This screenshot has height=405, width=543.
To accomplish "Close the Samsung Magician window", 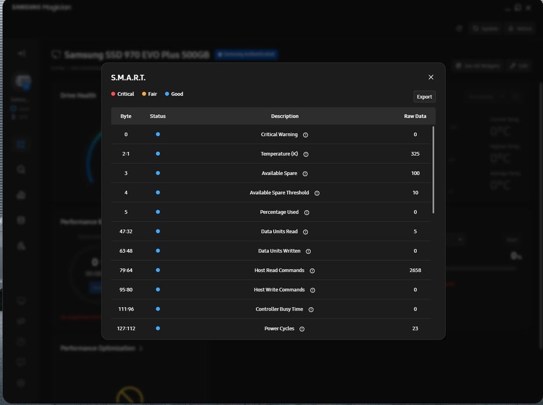I will 528,8.
